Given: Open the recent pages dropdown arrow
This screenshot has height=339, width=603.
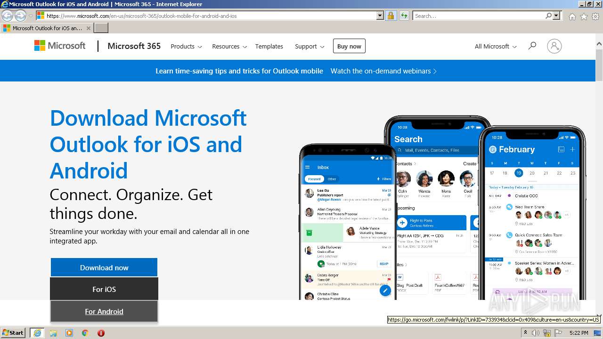Looking at the screenshot, I should 31,16.
